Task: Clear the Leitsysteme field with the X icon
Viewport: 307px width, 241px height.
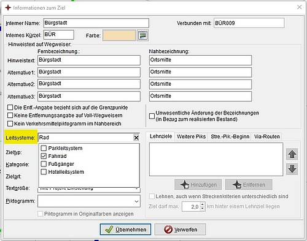Action: tap(136, 138)
